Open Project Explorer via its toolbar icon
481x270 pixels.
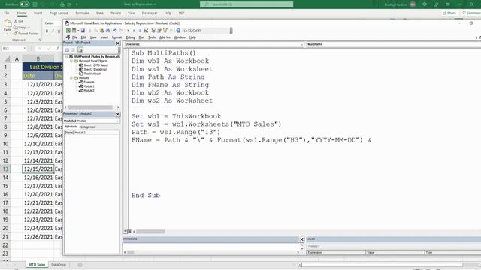(x=153, y=31)
